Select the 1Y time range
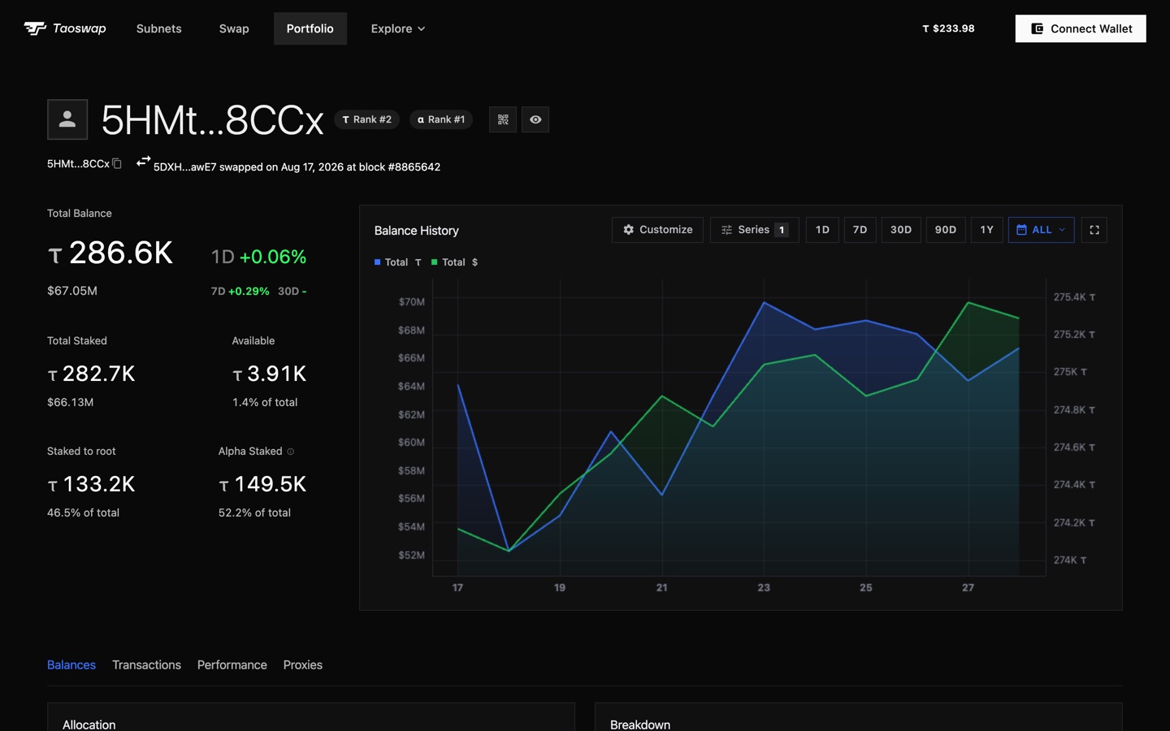1170x731 pixels. coord(986,230)
